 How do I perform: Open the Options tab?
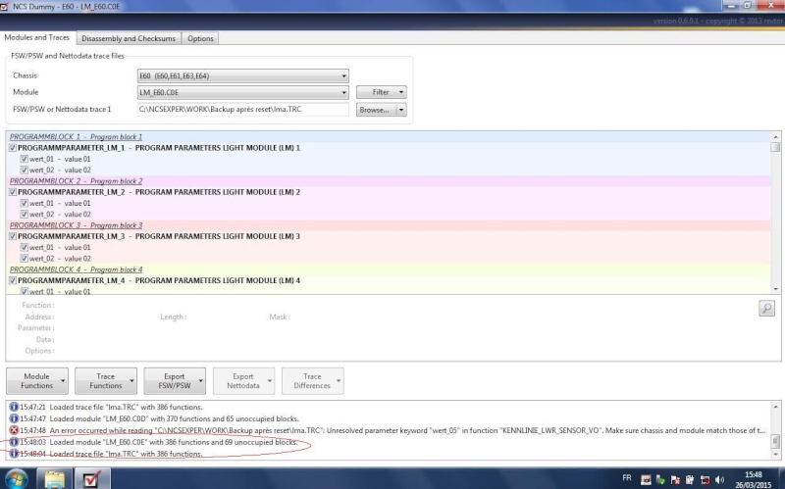[200, 38]
